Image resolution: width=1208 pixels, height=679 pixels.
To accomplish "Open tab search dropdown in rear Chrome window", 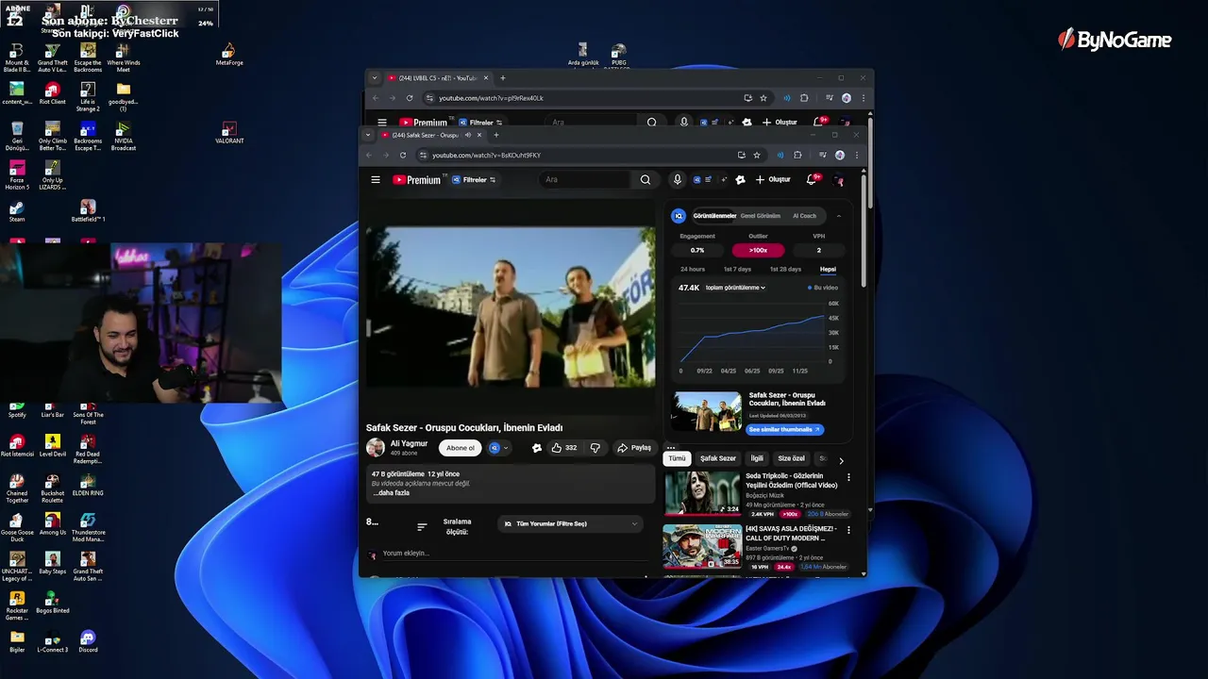I will point(375,78).
